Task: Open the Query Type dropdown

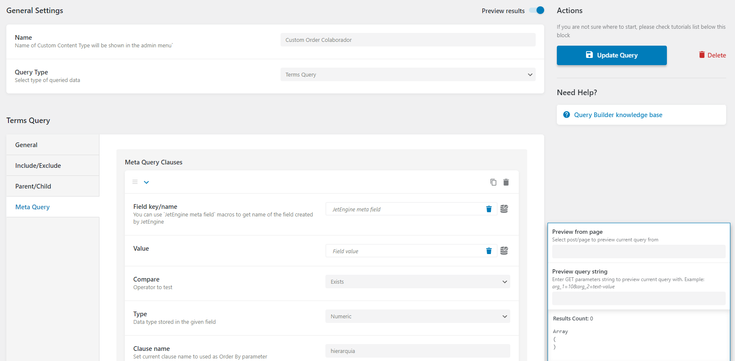Action: coord(408,74)
